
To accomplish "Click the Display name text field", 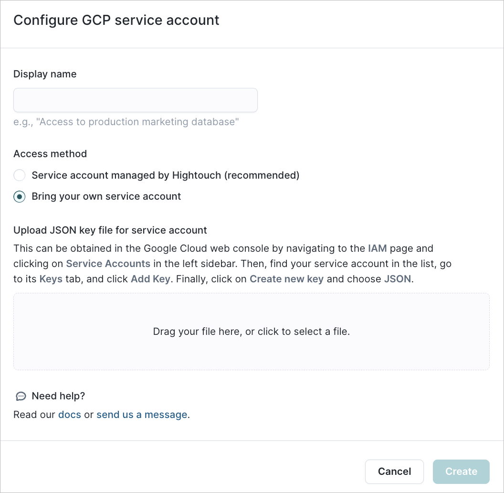I will coord(135,100).
